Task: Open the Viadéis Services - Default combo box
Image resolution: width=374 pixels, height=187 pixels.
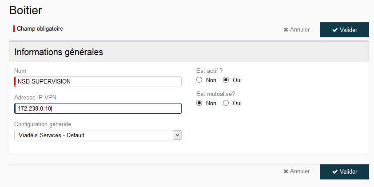Action: point(98,135)
